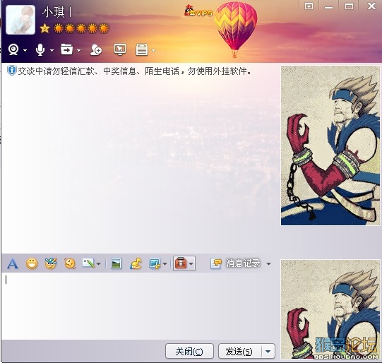Image resolution: width=382 pixels, height=363 pixels.
Task: Open the remote desktop assistance icon
Action: click(120, 49)
